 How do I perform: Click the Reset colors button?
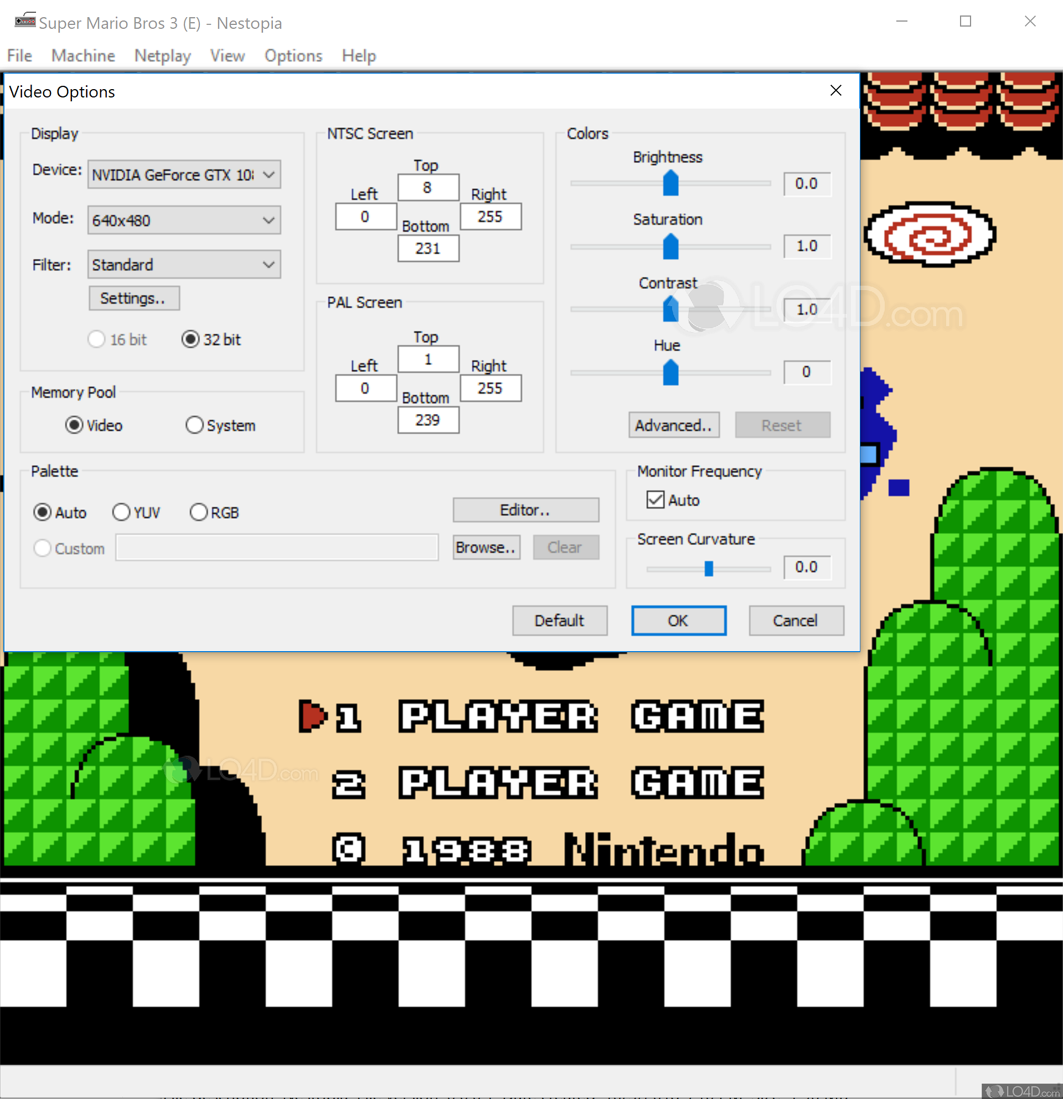tap(782, 425)
